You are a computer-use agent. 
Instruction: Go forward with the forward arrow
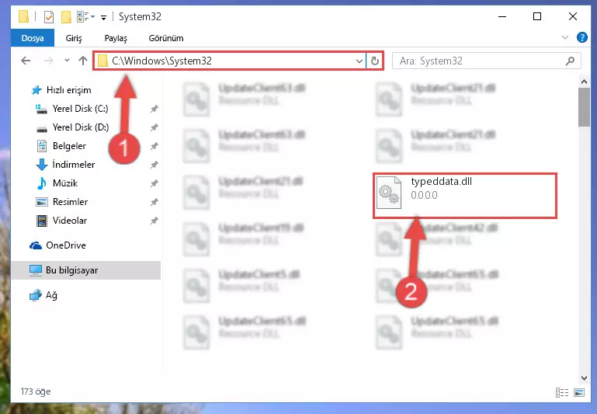48,61
